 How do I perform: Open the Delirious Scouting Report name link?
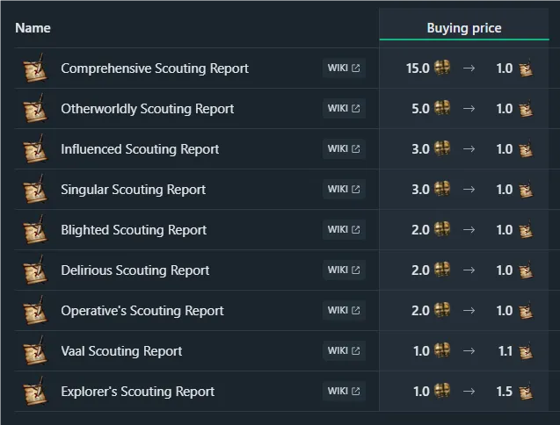pos(135,270)
